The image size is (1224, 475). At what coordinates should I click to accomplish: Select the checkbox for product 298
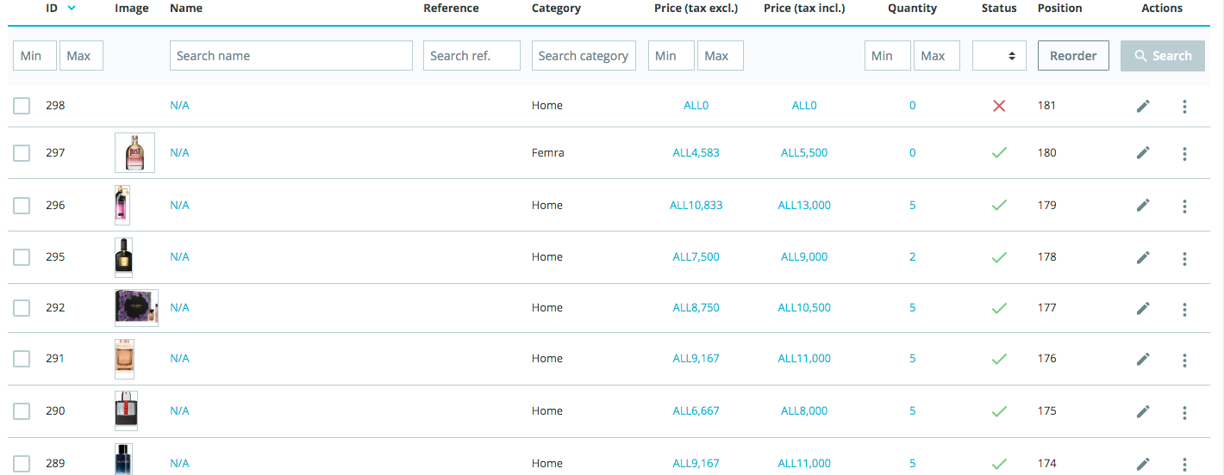click(22, 106)
